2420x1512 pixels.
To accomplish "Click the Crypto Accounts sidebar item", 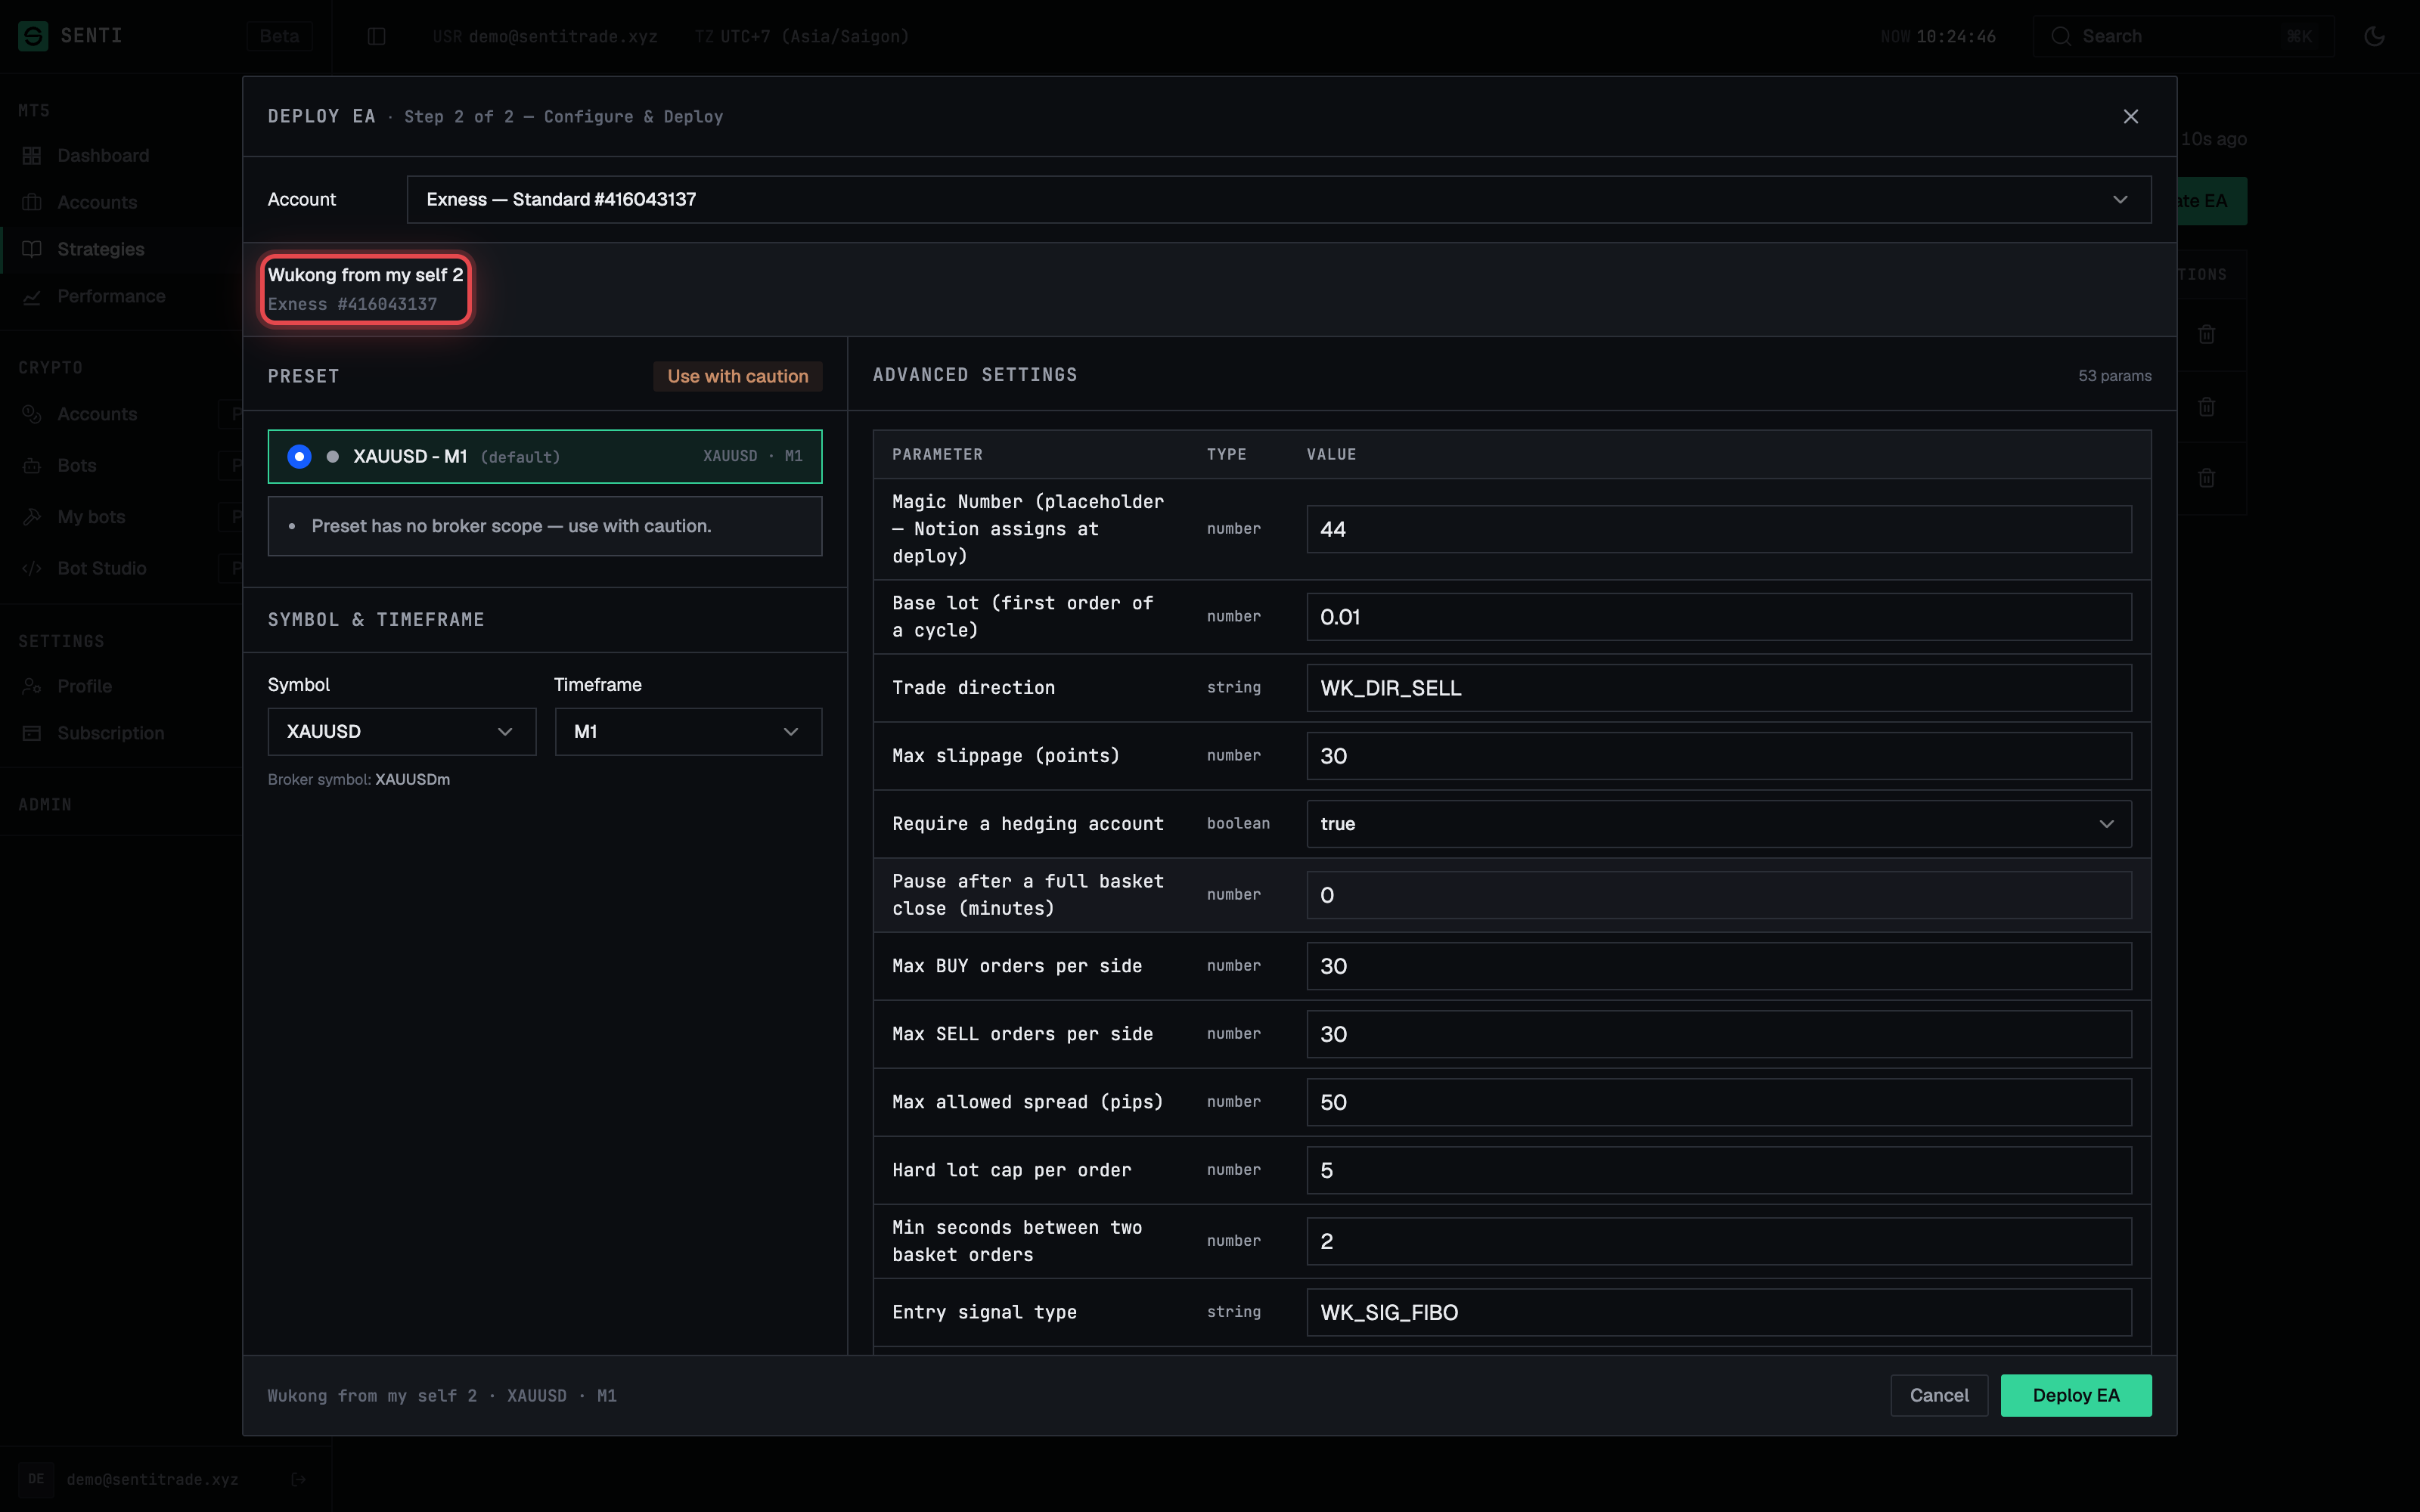I will pos(97,414).
